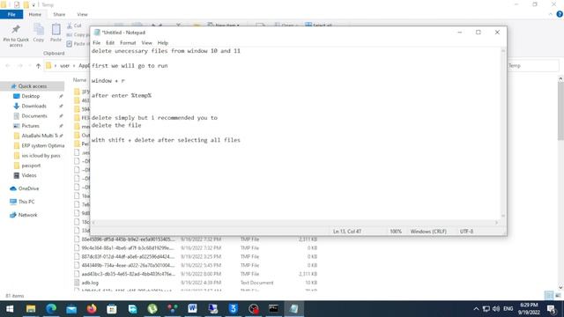Screen dimensions: 564x317
Task: Click in the Explorer search box
Action: click(533, 66)
